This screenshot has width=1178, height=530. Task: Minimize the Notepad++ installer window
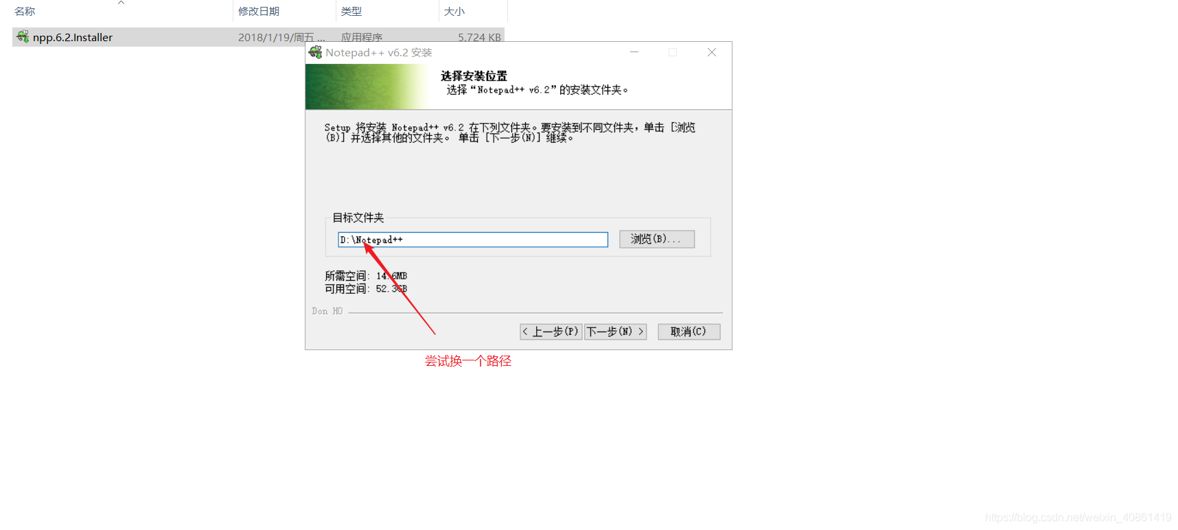[x=634, y=52]
